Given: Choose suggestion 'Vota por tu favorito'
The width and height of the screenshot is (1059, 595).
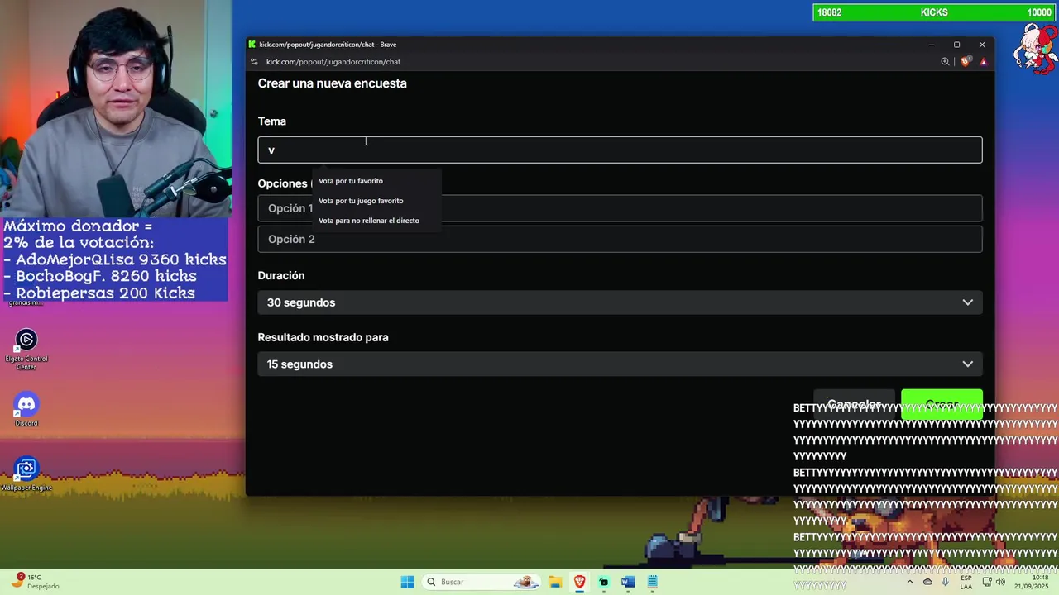Looking at the screenshot, I should pyautogui.click(x=351, y=181).
